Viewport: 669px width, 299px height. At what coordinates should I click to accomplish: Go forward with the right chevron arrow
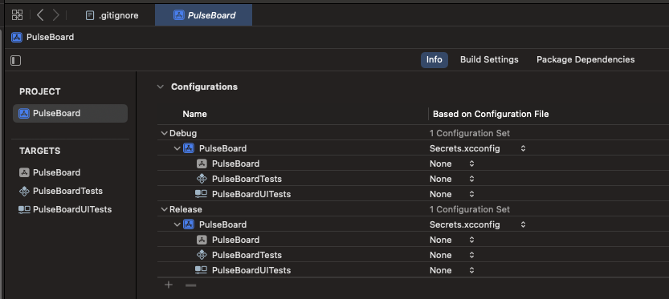(x=56, y=15)
